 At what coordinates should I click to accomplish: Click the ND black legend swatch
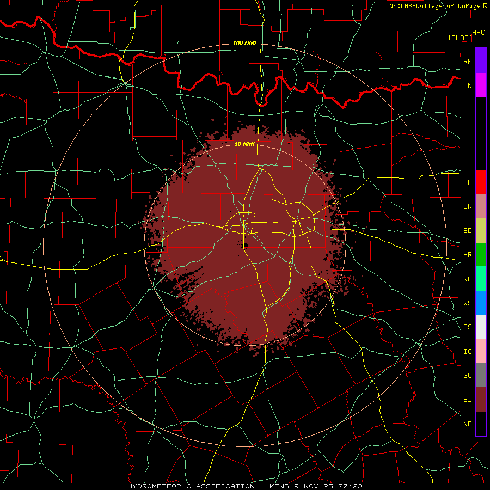pos(481,424)
